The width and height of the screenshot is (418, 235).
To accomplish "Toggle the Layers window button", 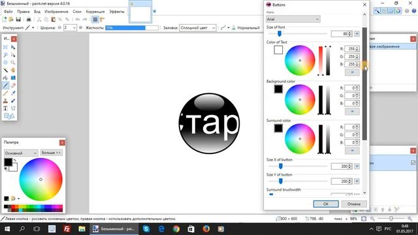I will 391,11.
